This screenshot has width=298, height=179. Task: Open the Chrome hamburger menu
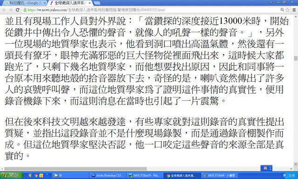tap(294, 10)
